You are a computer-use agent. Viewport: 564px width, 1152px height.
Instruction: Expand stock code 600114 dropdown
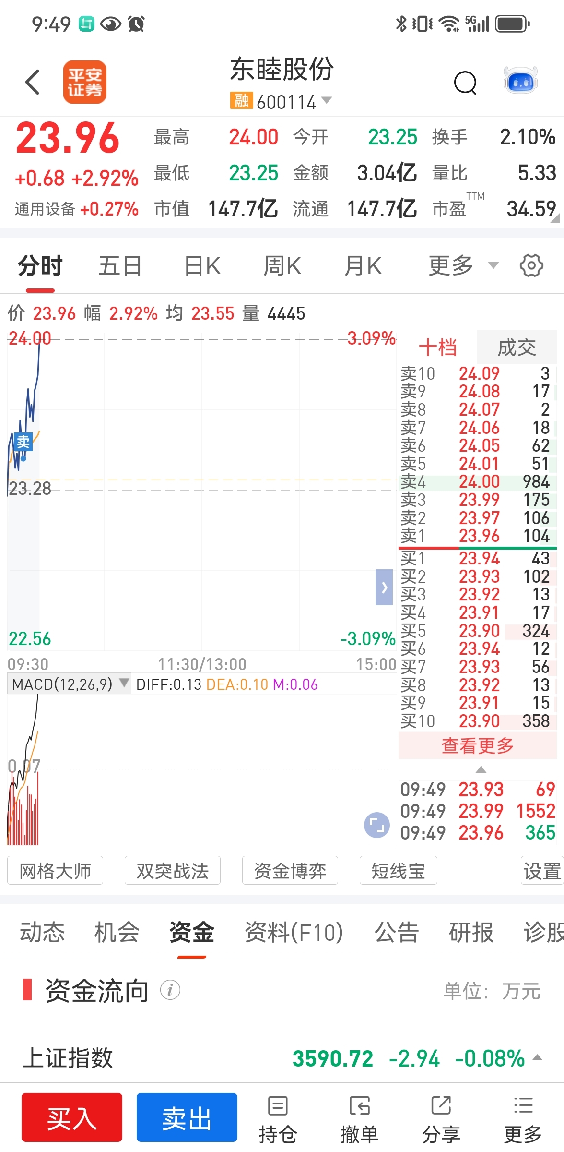(x=327, y=100)
